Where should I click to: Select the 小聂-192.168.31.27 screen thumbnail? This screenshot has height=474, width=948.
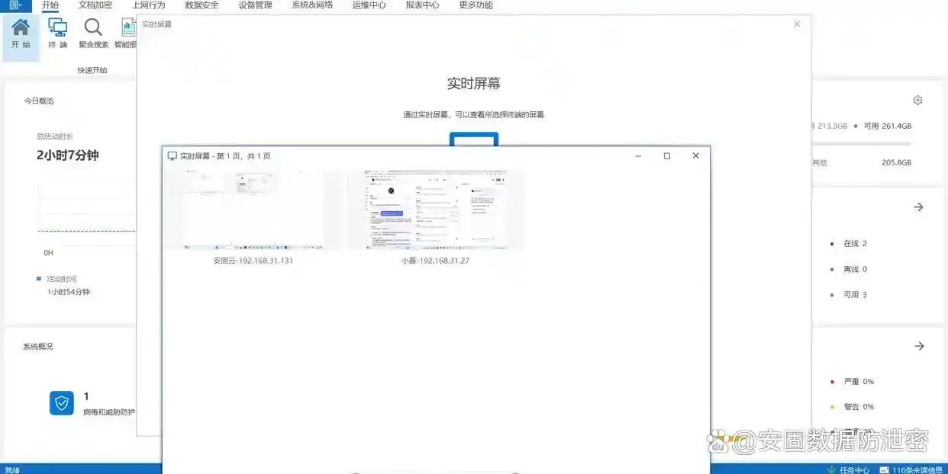[436, 210]
